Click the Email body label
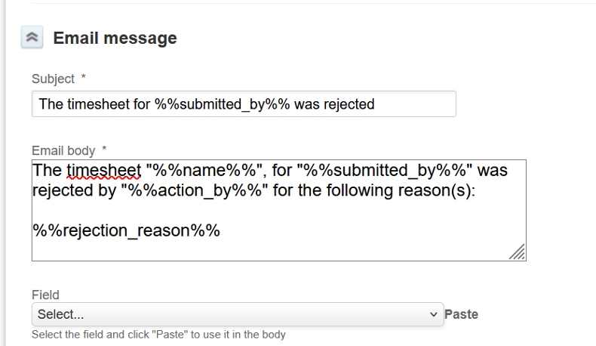 pyautogui.click(x=65, y=150)
